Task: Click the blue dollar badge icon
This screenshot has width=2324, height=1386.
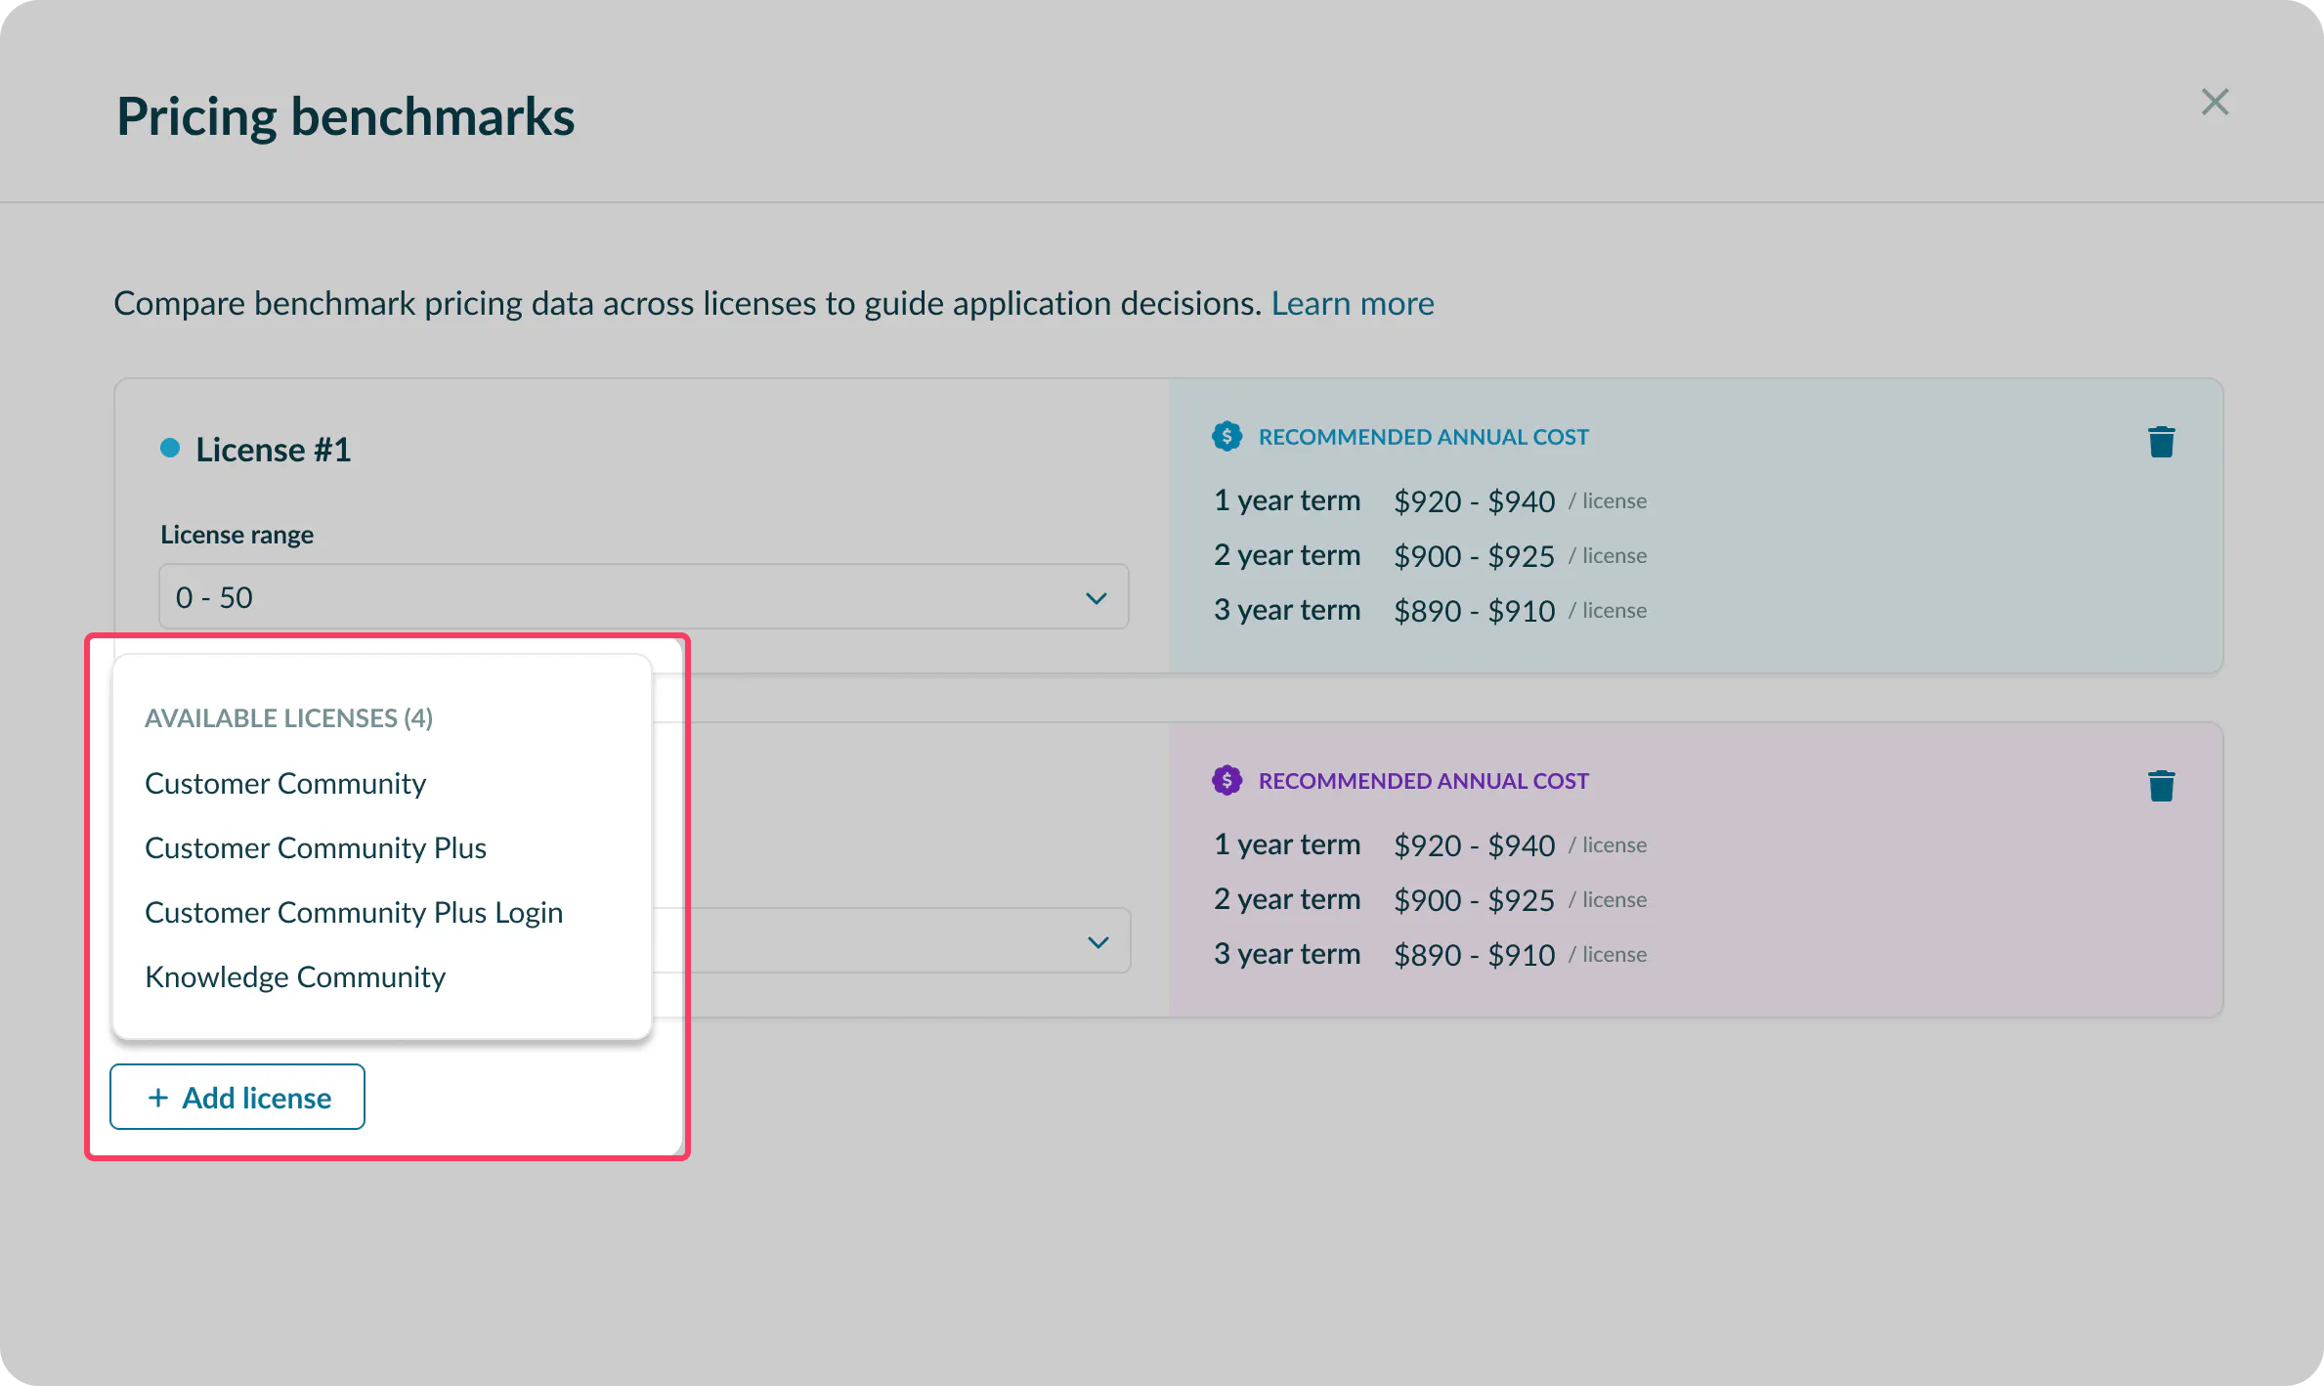Action: click(1227, 436)
